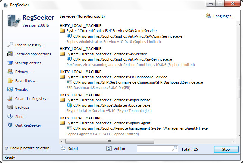Open Installed applications section
Screen dimensions: 243x163
pyautogui.click(x=33, y=54)
